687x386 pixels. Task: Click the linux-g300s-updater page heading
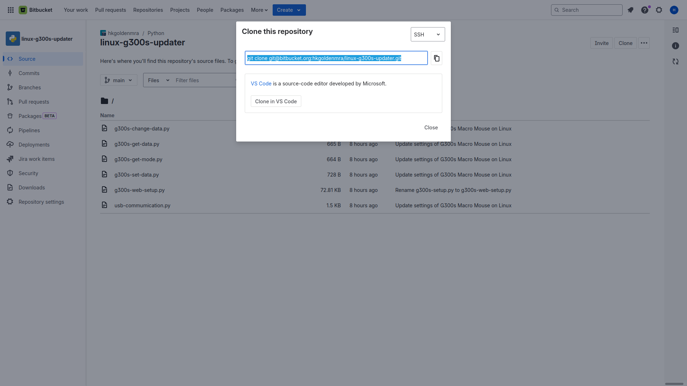pyautogui.click(x=142, y=43)
